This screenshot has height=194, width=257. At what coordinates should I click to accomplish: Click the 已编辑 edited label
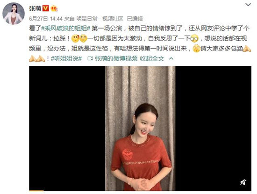135,19
